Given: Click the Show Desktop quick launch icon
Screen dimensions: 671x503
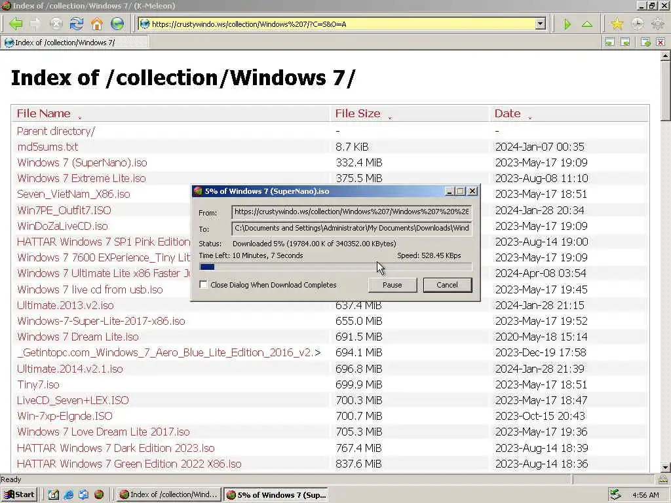Looking at the screenshot, I should click(53, 494).
